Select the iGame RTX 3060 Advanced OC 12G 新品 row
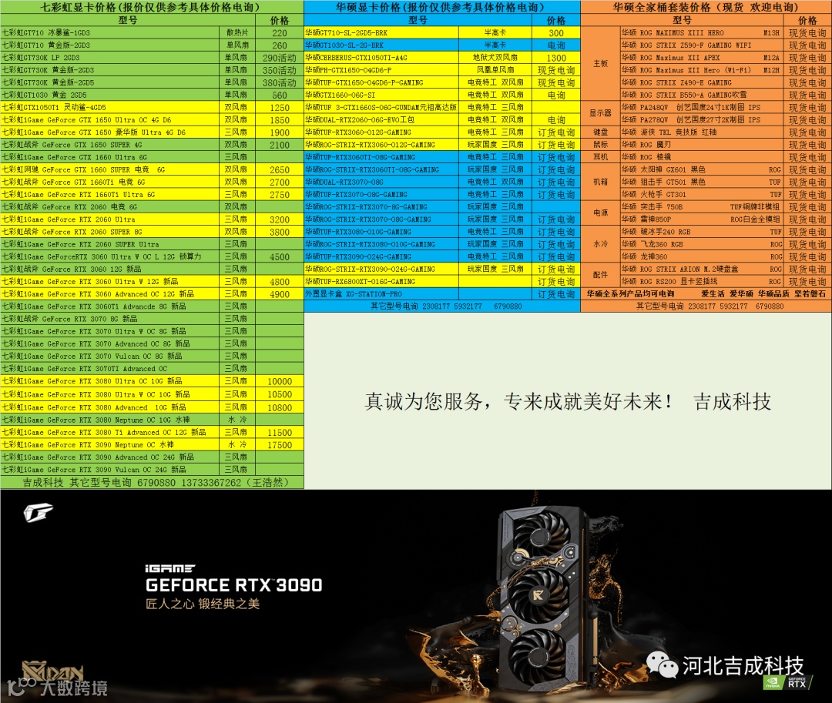This screenshot has height=703, width=832. (x=152, y=293)
